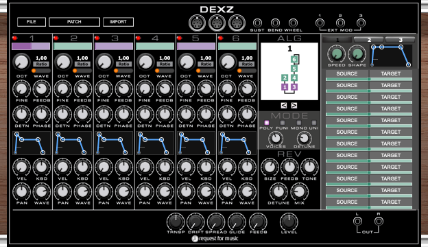Select POLY voice mode
This screenshot has height=247, width=428.
(267, 123)
